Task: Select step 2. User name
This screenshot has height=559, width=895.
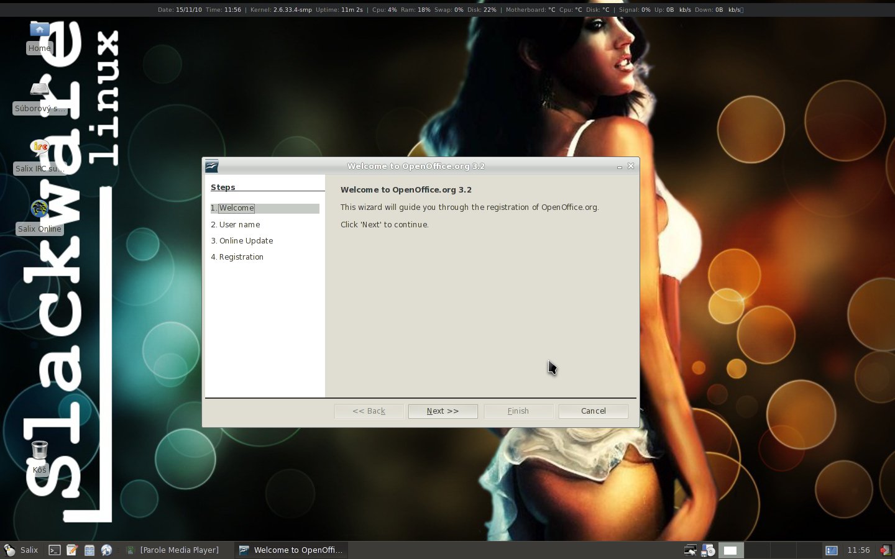Action: pyautogui.click(x=236, y=224)
